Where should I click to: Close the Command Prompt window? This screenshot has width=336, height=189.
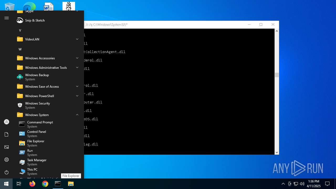[273, 24]
